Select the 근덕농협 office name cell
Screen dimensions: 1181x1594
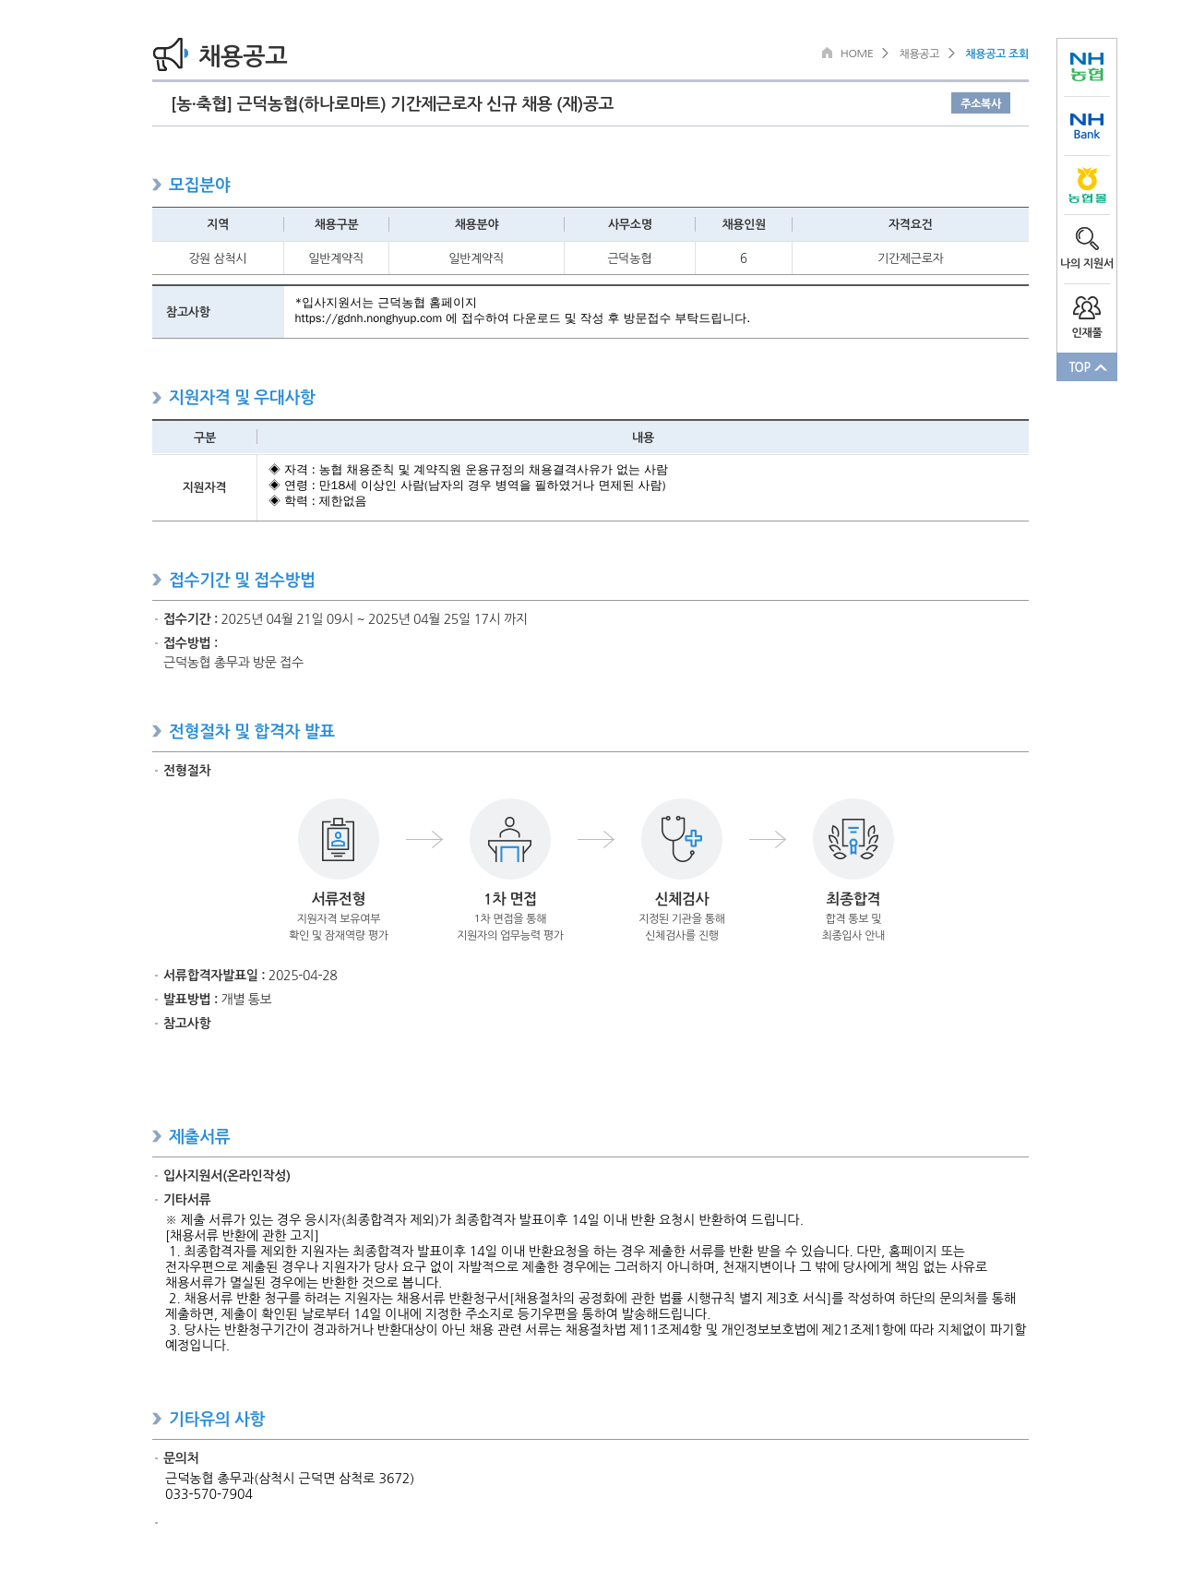pyautogui.click(x=629, y=258)
